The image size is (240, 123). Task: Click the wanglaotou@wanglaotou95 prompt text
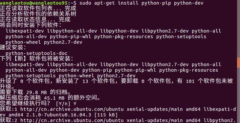click(x=34, y=3)
